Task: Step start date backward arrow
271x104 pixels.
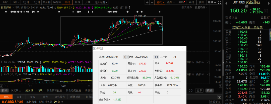Action: click(124, 57)
